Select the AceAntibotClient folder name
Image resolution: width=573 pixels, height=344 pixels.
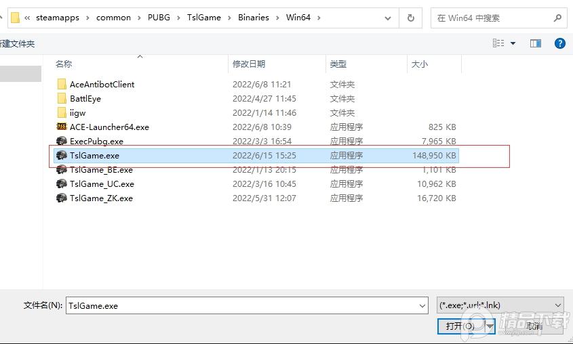click(x=102, y=84)
